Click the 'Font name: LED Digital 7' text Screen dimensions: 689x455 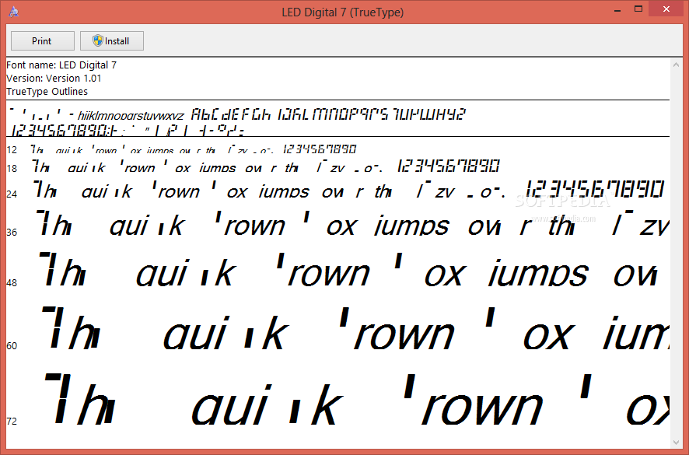pyautogui.click(x=61, y=65)
